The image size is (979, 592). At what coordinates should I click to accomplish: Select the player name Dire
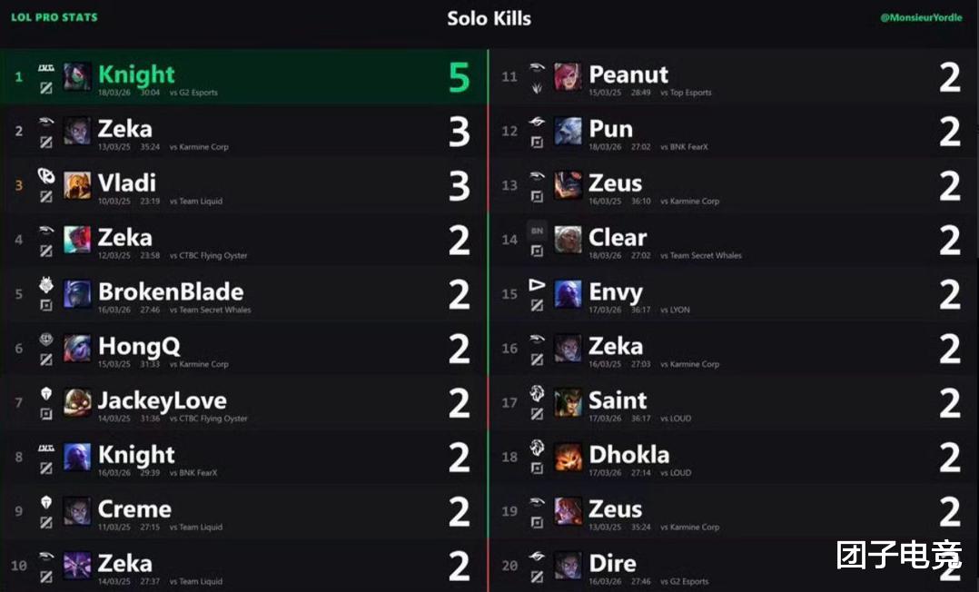(x=612, y=564)
